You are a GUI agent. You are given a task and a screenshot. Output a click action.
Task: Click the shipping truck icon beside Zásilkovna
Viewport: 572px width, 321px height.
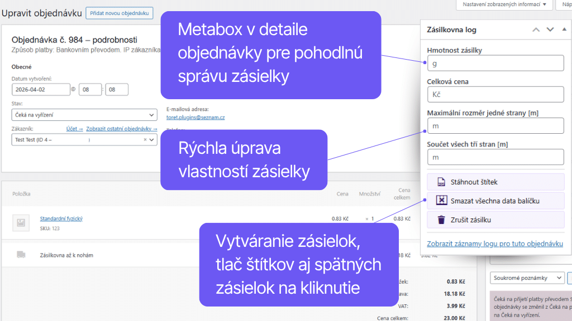coord(21,255)
